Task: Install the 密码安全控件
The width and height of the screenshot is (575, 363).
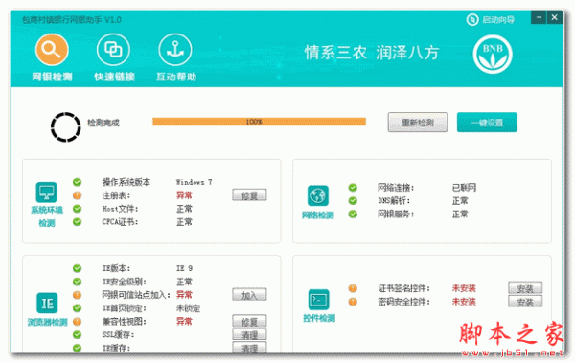Action: [525, 302]
